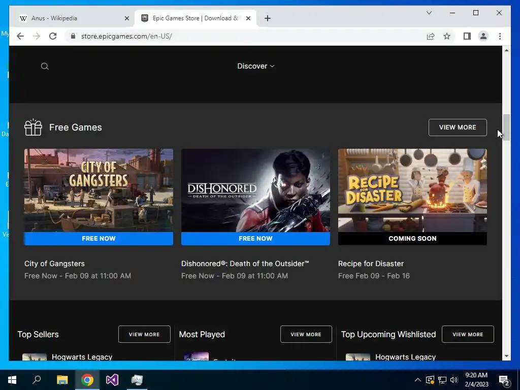Image resolution: width=520 pixels, height=390 pixels.
Task: Click the page scrollbar thumb
Action: click(506, 127)
